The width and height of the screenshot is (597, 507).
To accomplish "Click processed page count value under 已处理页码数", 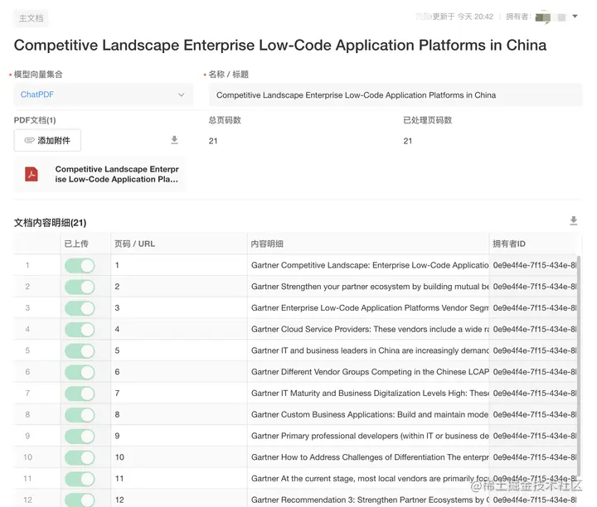I will (408, 141).
